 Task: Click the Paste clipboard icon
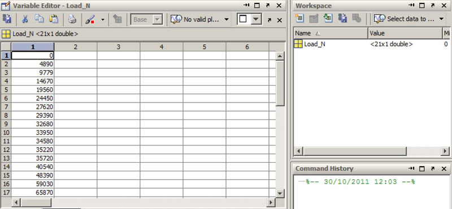click(54, 19)
